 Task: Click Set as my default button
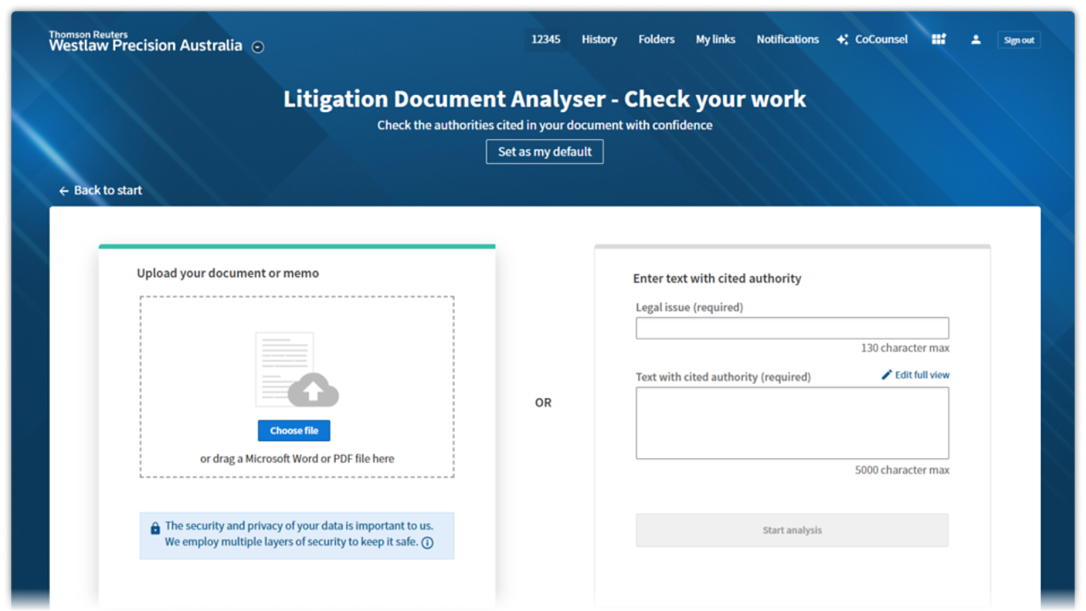pyautogui.click(x=545, y=152)
